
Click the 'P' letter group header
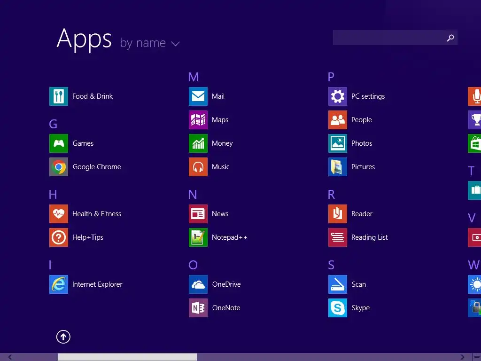[331, 77]
